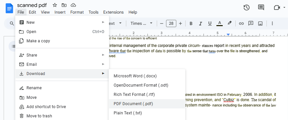Download as OpenDocument Format (.odt)
This screenshot has height=120, width=288.
click(x=147, y=85)
